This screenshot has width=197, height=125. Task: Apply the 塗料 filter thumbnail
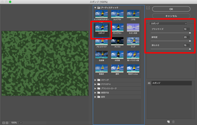(x=117, y=69)
